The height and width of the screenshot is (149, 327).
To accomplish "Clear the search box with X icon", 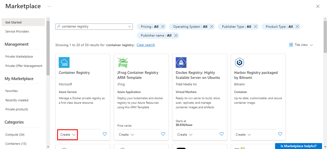I will point(129,27).
